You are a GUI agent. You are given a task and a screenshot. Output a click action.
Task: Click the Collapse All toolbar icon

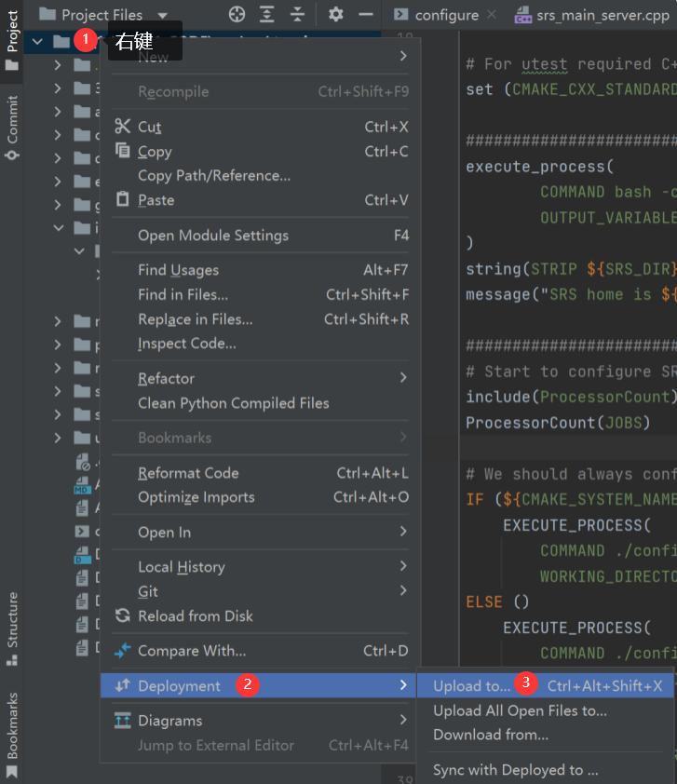pyautogui.click(x=297, y=14)
